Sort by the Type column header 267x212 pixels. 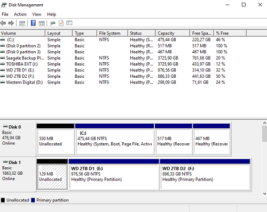click(x=85, y=33)
